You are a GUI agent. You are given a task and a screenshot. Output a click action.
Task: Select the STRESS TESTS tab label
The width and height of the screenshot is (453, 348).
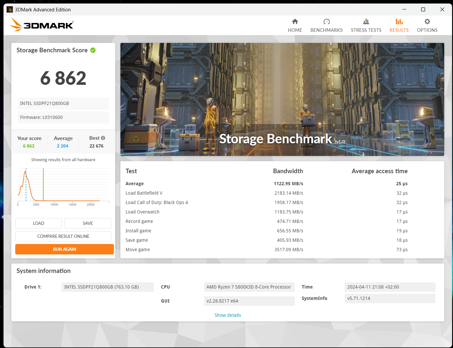(366, 30)
